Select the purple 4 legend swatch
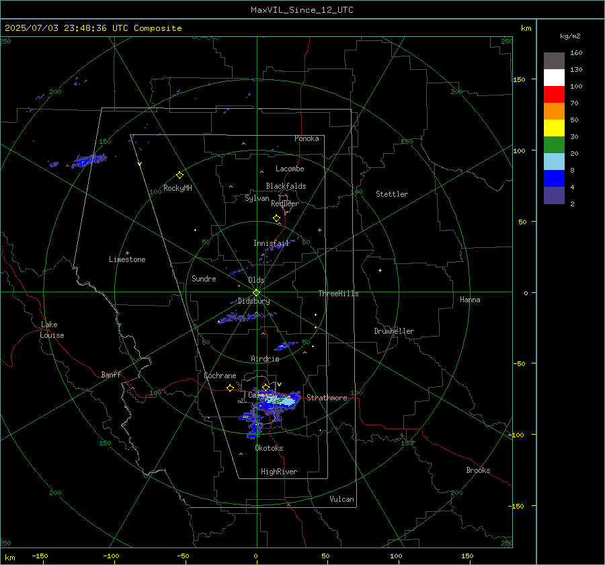This screenshot has width=605, height=565. click(554, 195)
